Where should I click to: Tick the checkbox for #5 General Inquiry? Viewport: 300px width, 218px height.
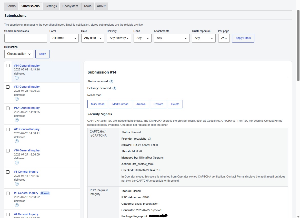(x=8, y=193)
